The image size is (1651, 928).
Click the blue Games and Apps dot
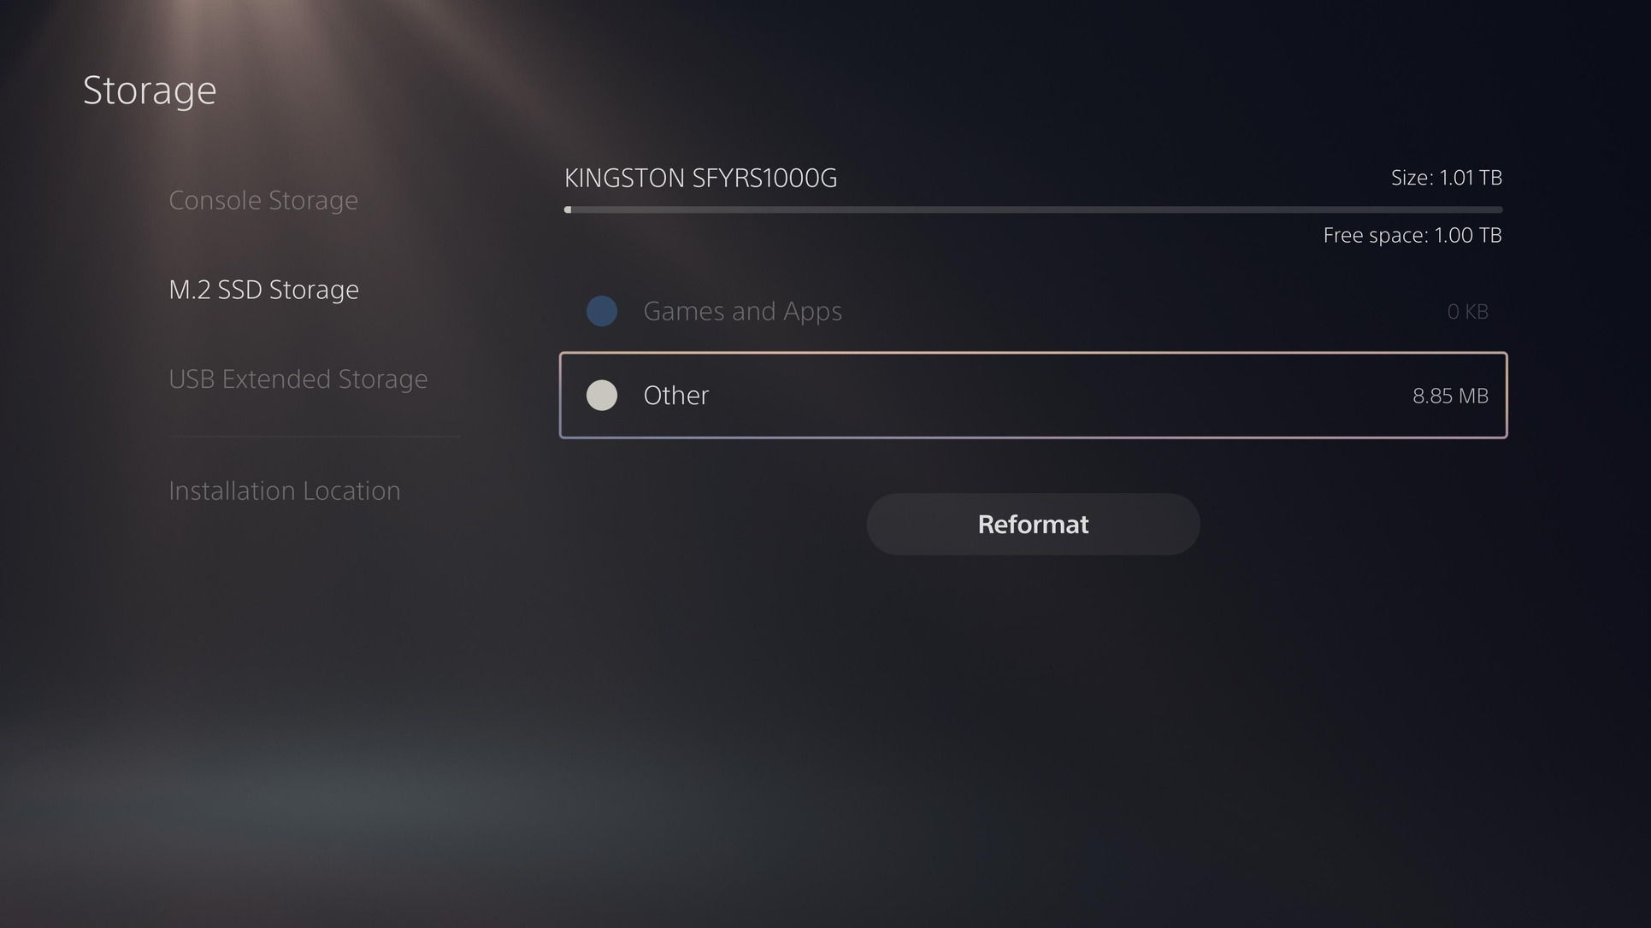coord(602,311)
